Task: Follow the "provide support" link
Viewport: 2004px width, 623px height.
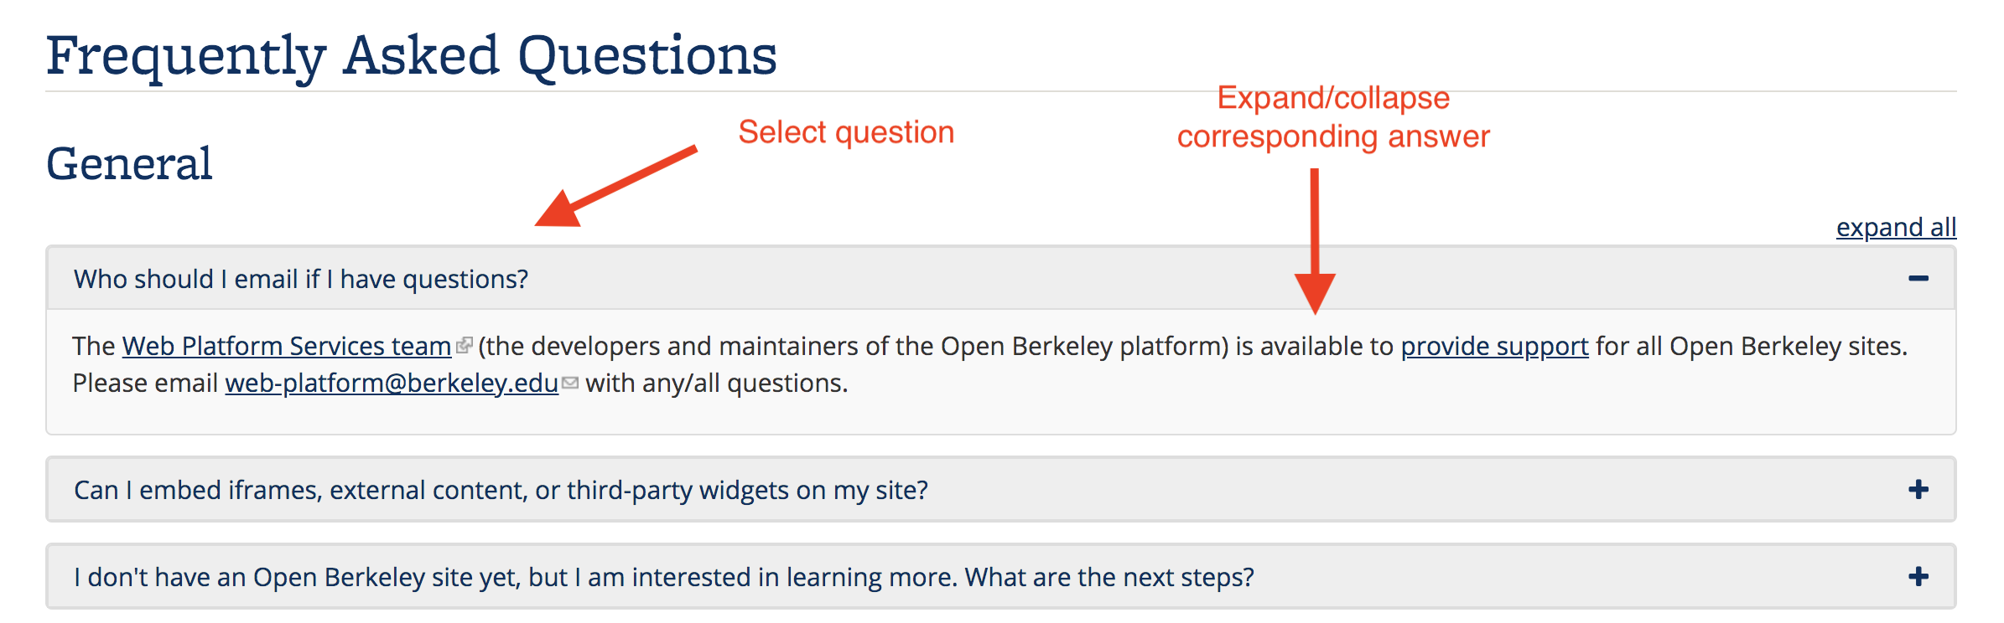Action: tap(1494, 346)
